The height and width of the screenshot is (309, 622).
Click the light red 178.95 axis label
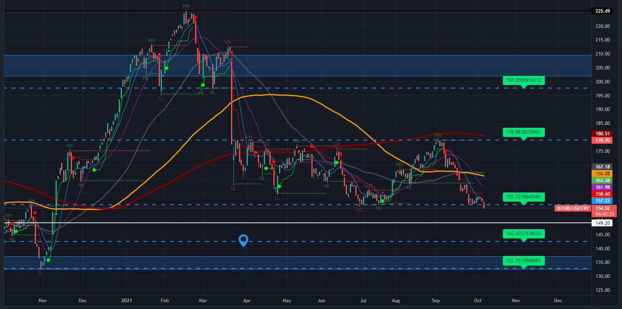603,140
